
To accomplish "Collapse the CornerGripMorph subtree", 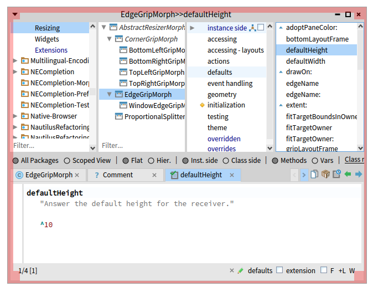I will 110,39.
